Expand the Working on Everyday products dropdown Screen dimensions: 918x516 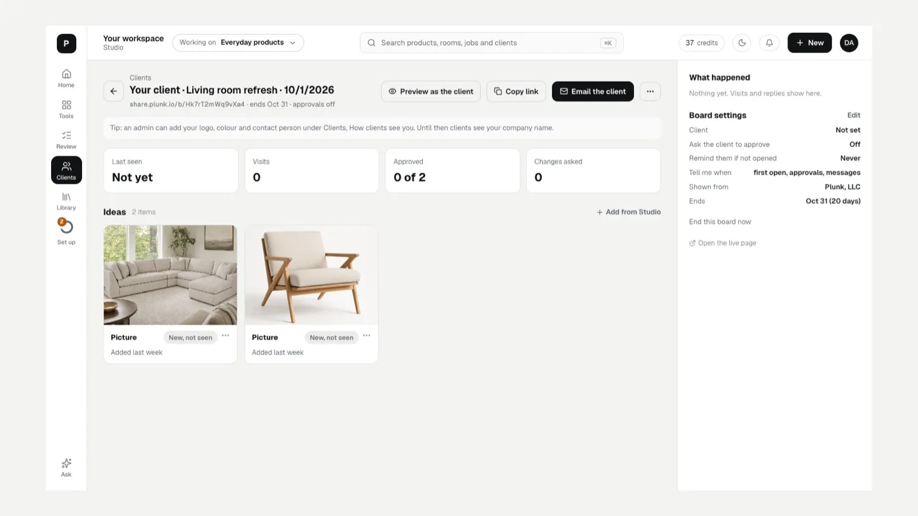(x=238, y=43)
